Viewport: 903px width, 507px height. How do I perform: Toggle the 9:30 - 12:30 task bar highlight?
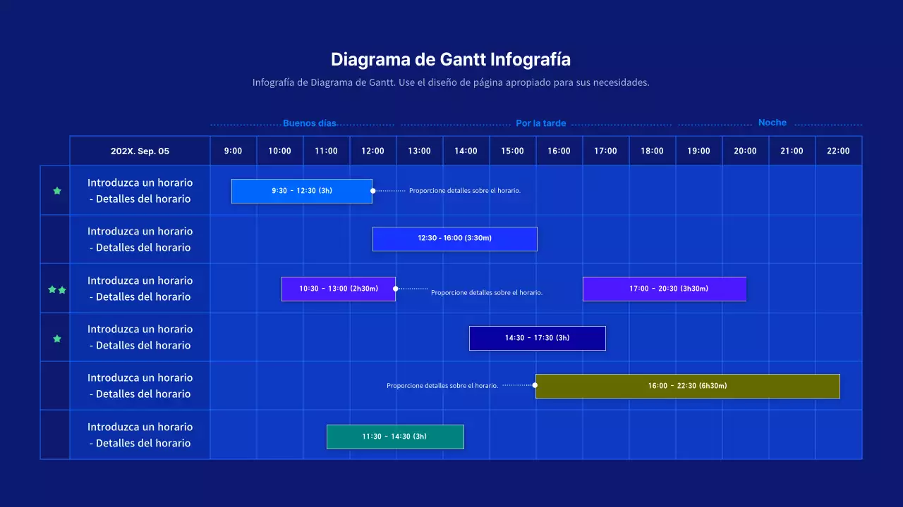302,190
